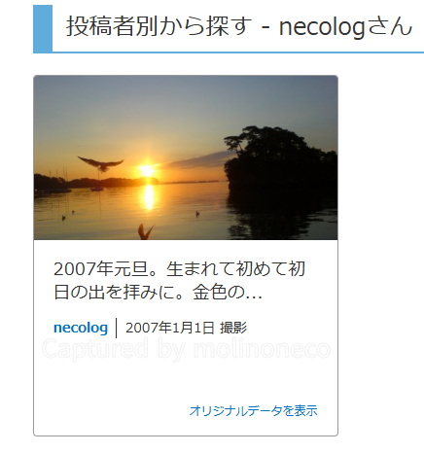Click the 投稿者別から探す heading text

pos(159,26)
